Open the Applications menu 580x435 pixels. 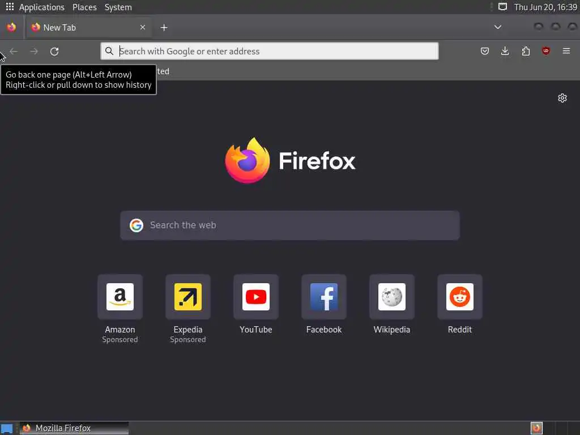[x=42, y=7]
